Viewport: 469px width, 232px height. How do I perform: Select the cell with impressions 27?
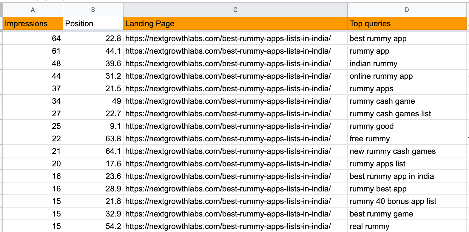[33, 114]
